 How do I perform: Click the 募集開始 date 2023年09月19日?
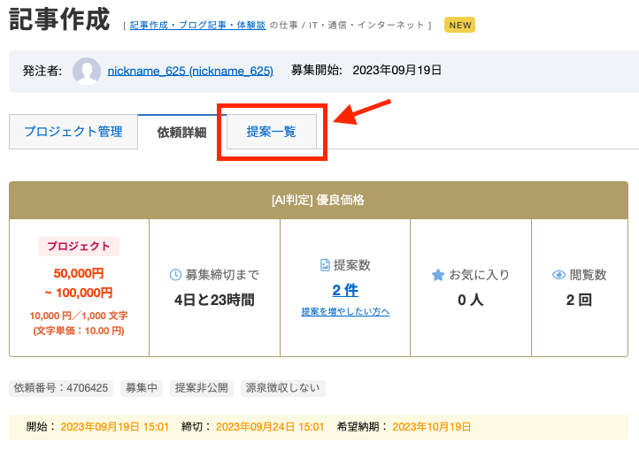point(396,71)
